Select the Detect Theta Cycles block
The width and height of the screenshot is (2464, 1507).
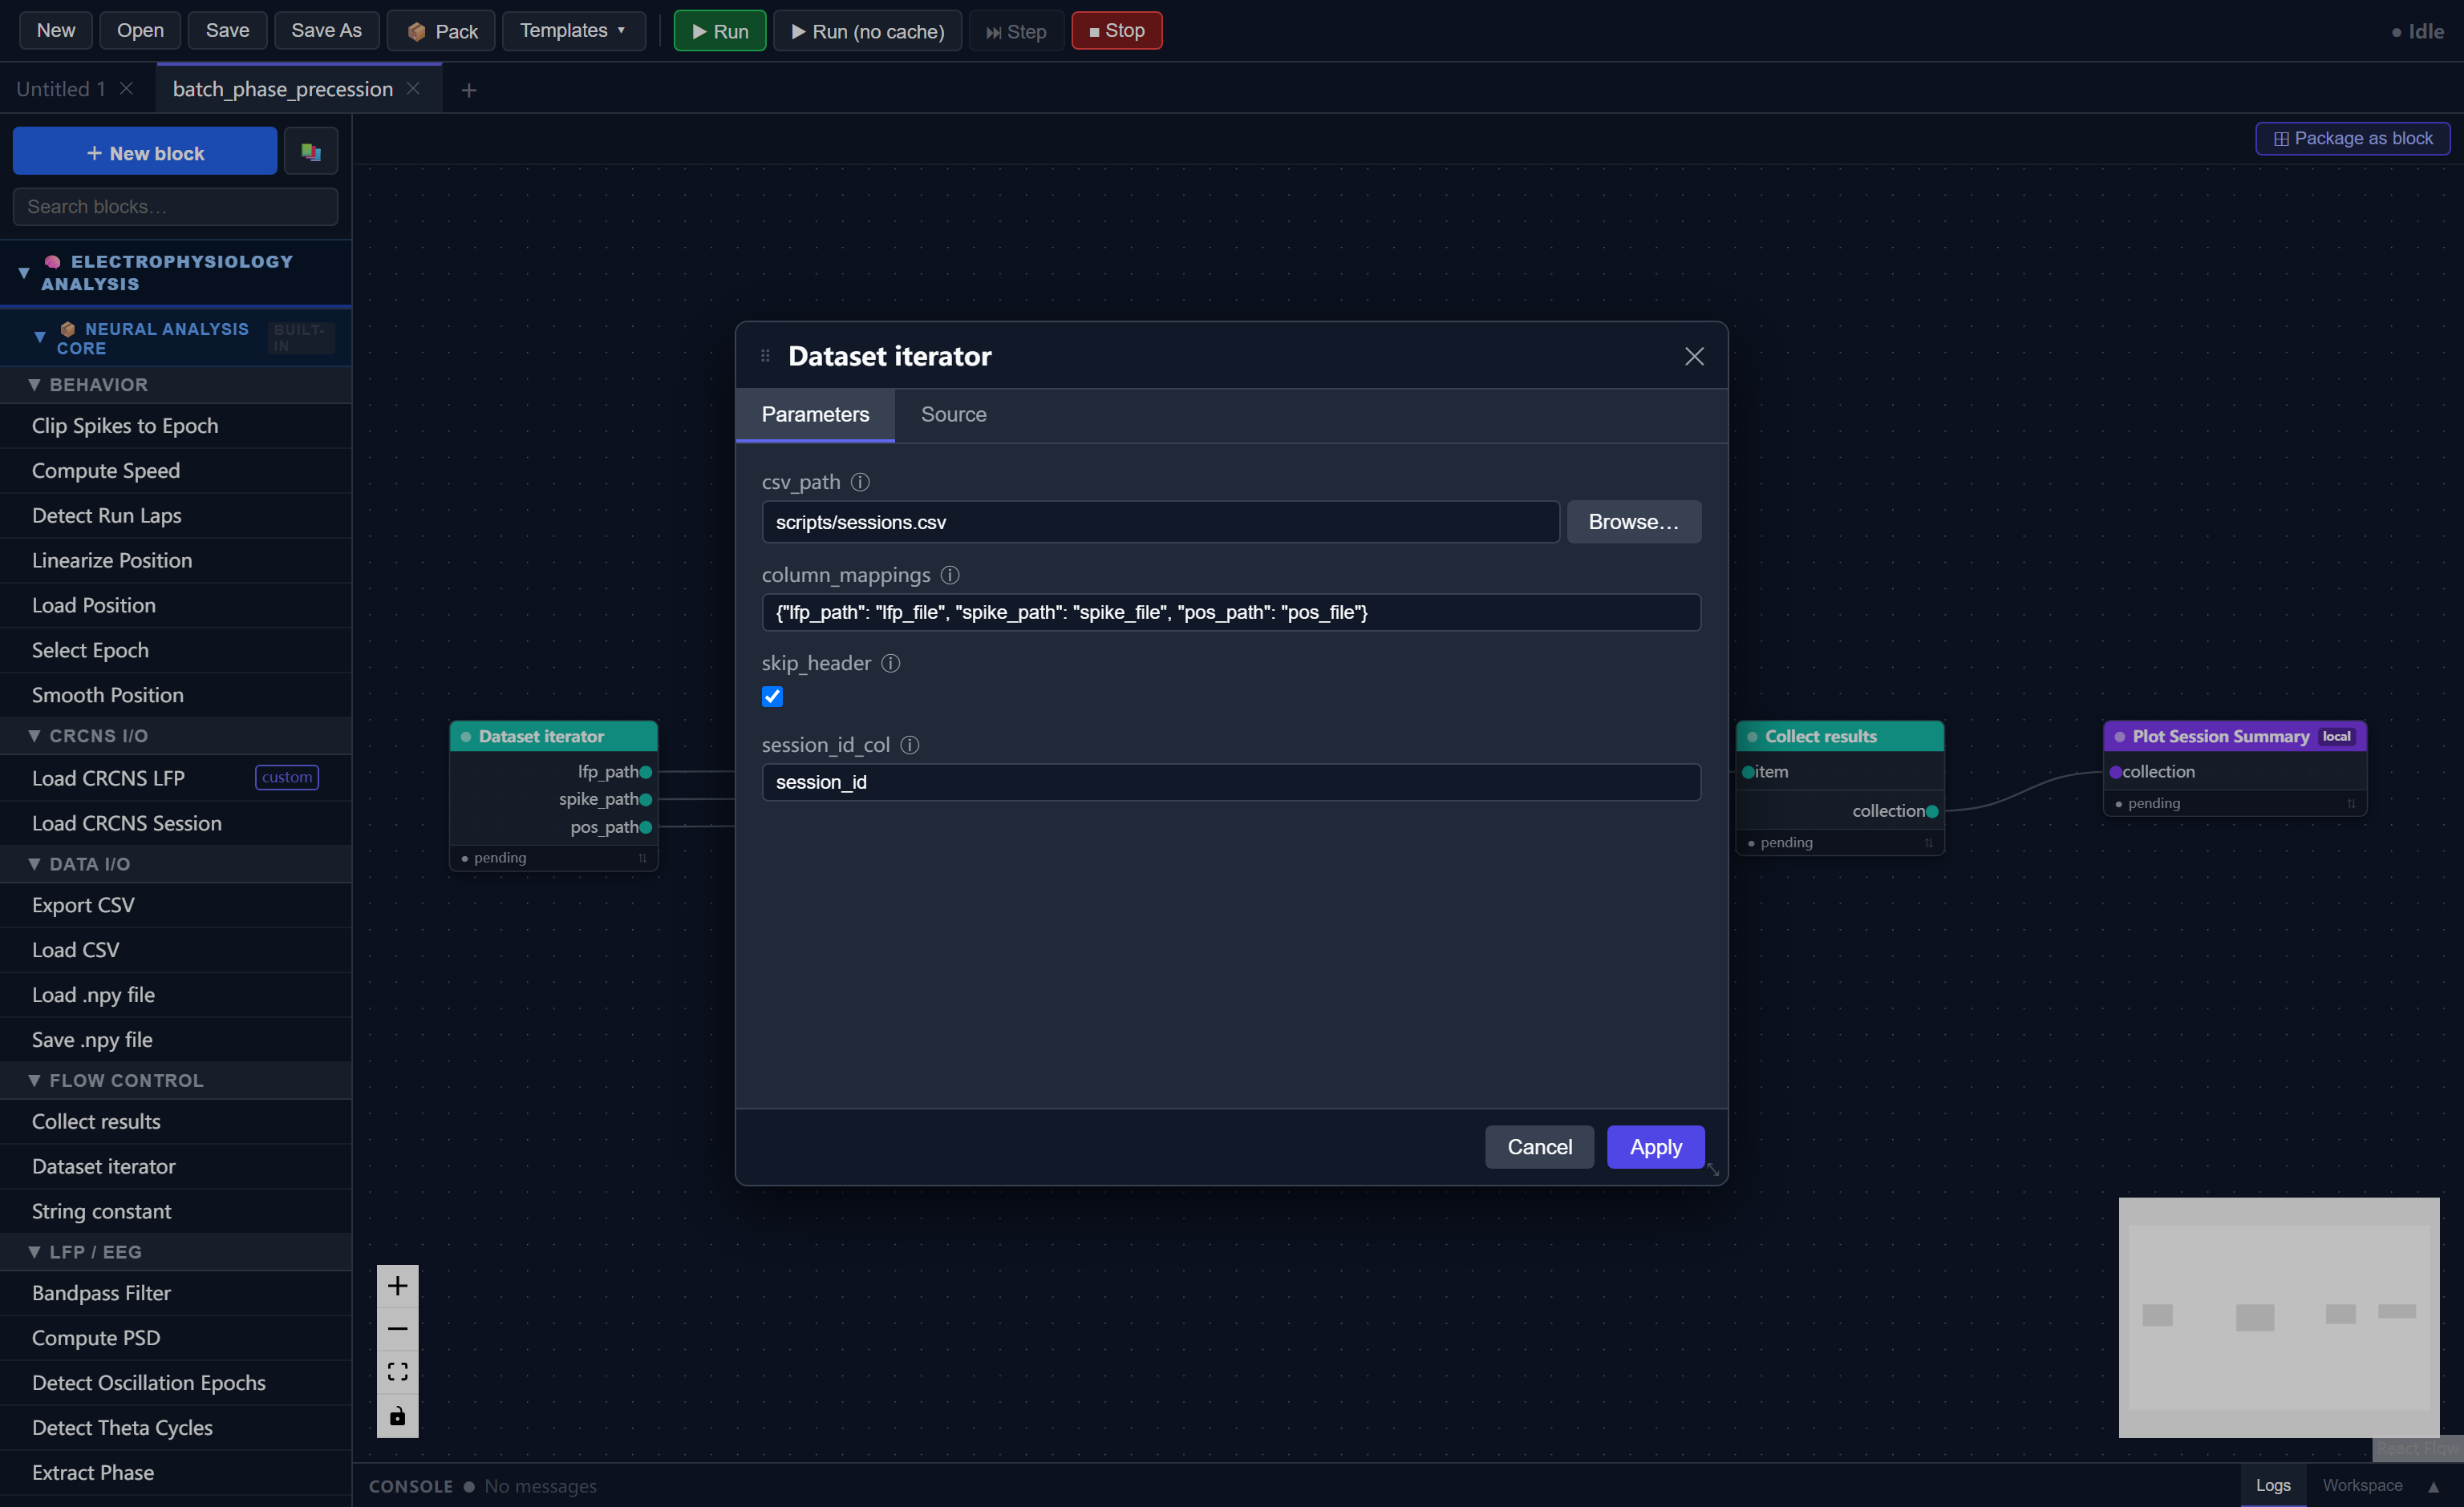tap(176, 1427)
